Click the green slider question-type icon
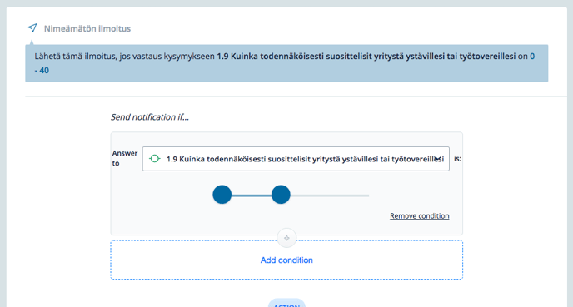 tap(155, 159)
